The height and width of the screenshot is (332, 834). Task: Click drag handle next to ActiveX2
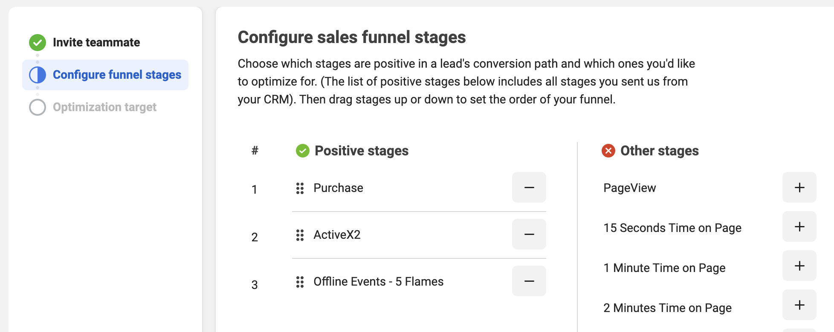point(300,235)
